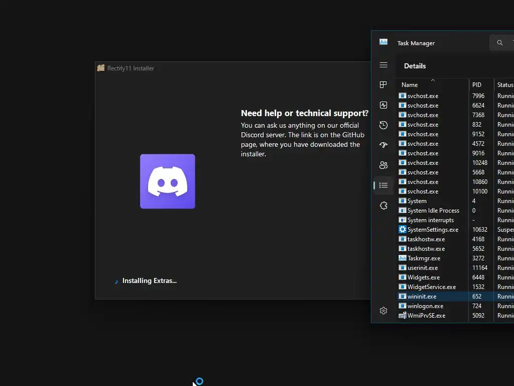The image size is (514, 386).
Task: Select the Details page icon in sidebar
Action: click(383, 185)
